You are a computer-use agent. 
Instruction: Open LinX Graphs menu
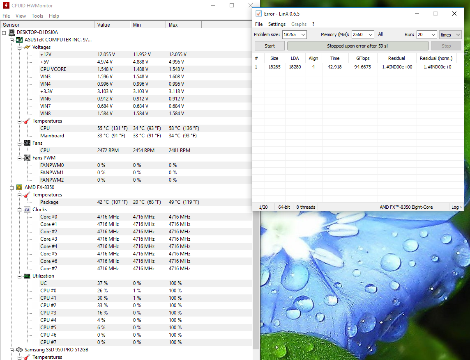tap(299, 24)
